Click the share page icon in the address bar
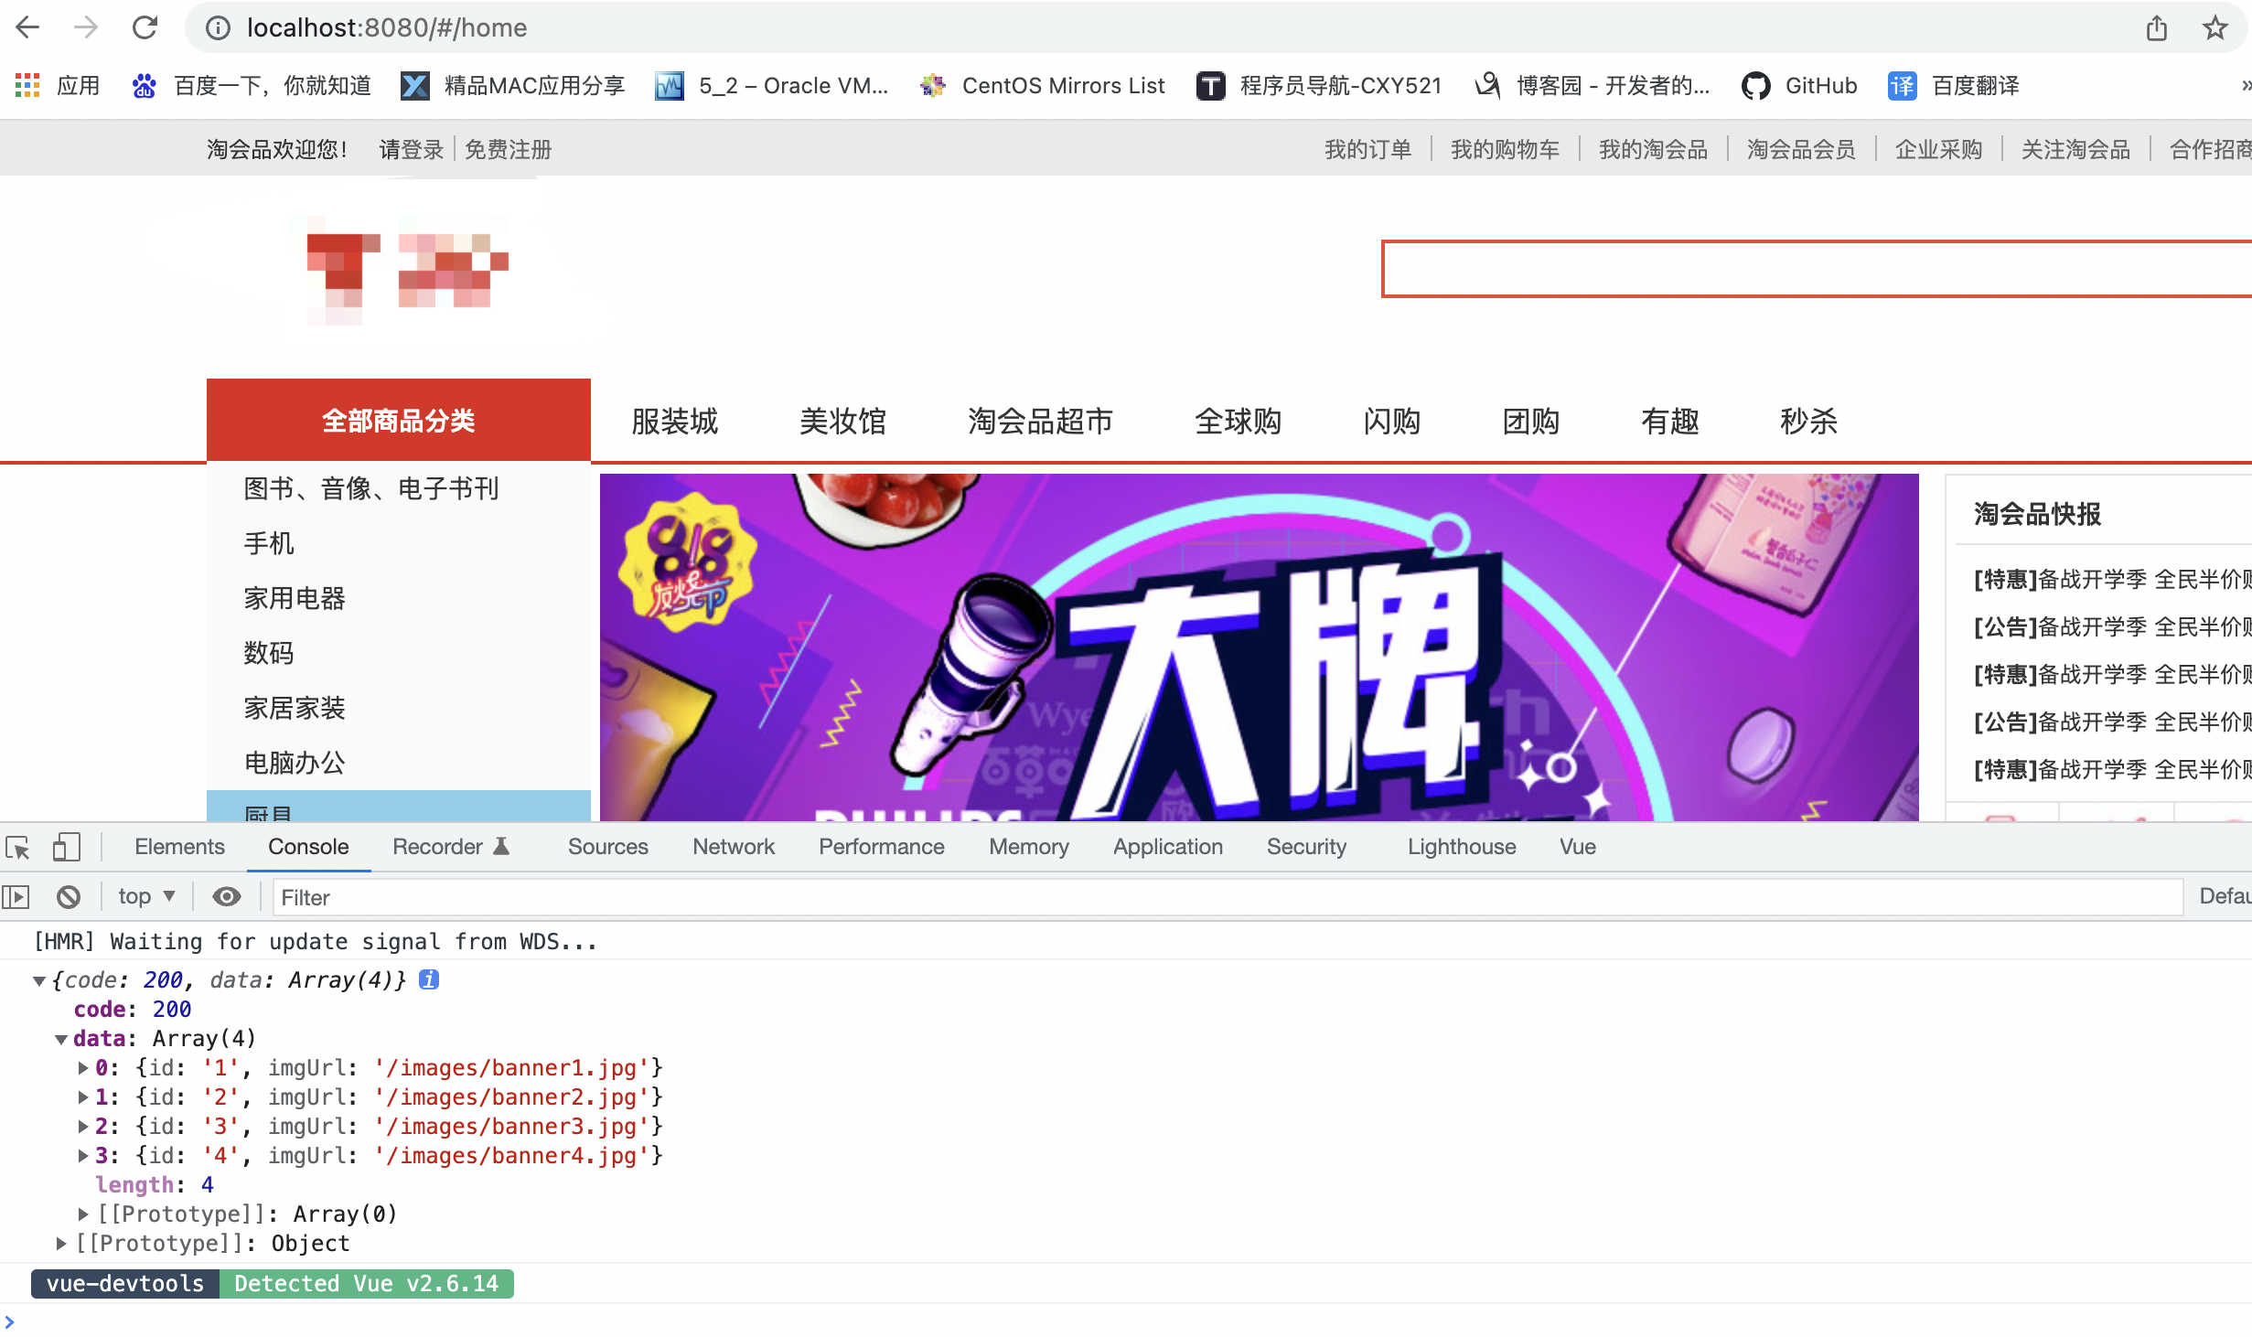 pyautogui.click(x=2157, y=27)
